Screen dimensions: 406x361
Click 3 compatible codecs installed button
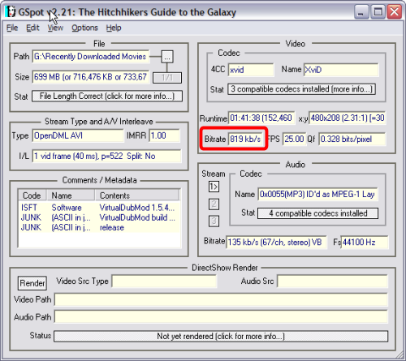(301, 89)
